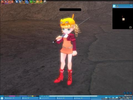Select the bright green skill hotkey icon
The height and width of the screenshot is (100, 133).
[31, 2]
